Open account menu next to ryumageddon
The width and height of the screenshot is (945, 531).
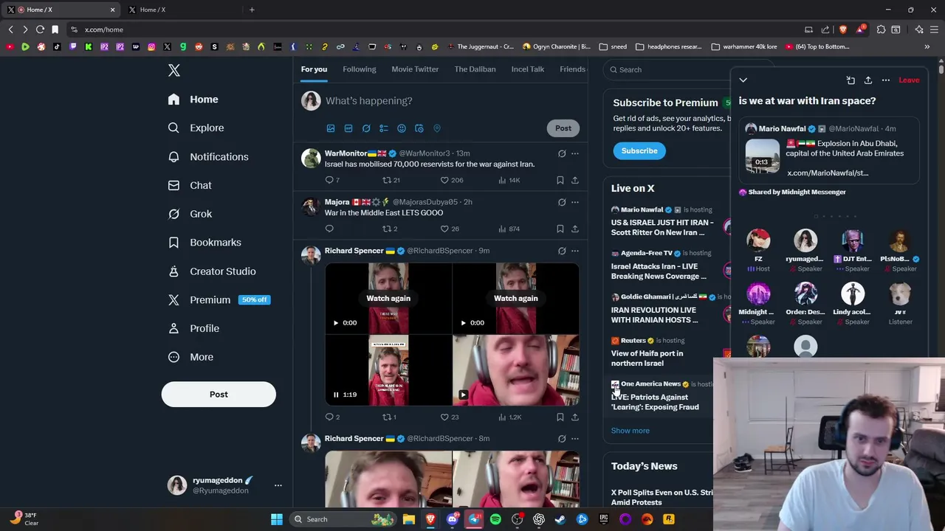tap(278, 485)
